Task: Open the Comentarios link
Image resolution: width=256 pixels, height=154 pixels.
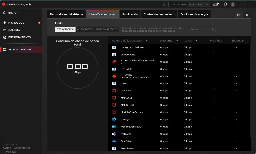Action: pyautogui.click(x=22, y=148)
